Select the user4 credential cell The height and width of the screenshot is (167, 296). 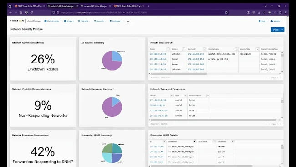click(221, 157)
